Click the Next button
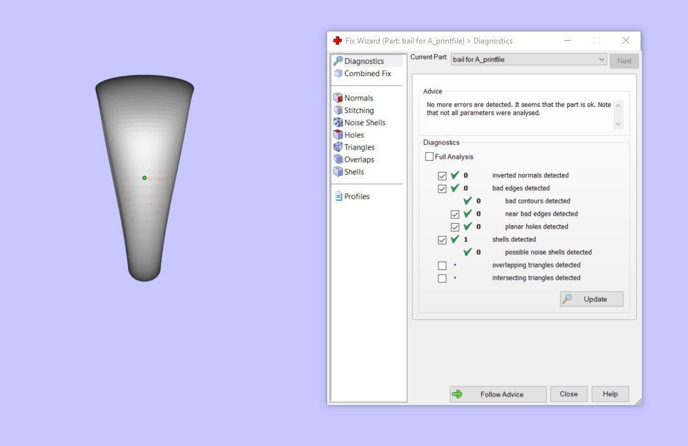This screenshot has height=446, width=688. coord(624,61)
